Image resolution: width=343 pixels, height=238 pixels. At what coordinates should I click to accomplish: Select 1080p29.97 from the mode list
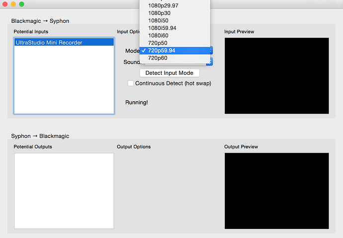coord(163,5)
